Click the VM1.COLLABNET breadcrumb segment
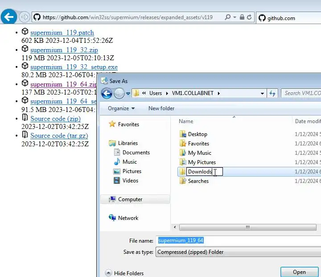This screenshot has height=277, width=321. [193, 93]
